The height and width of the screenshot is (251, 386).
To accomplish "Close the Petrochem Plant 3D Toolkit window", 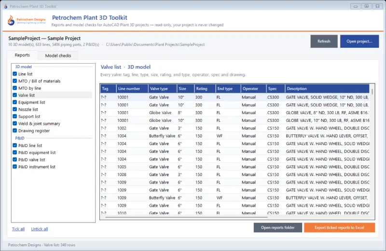I will click(x=378, y=6).
